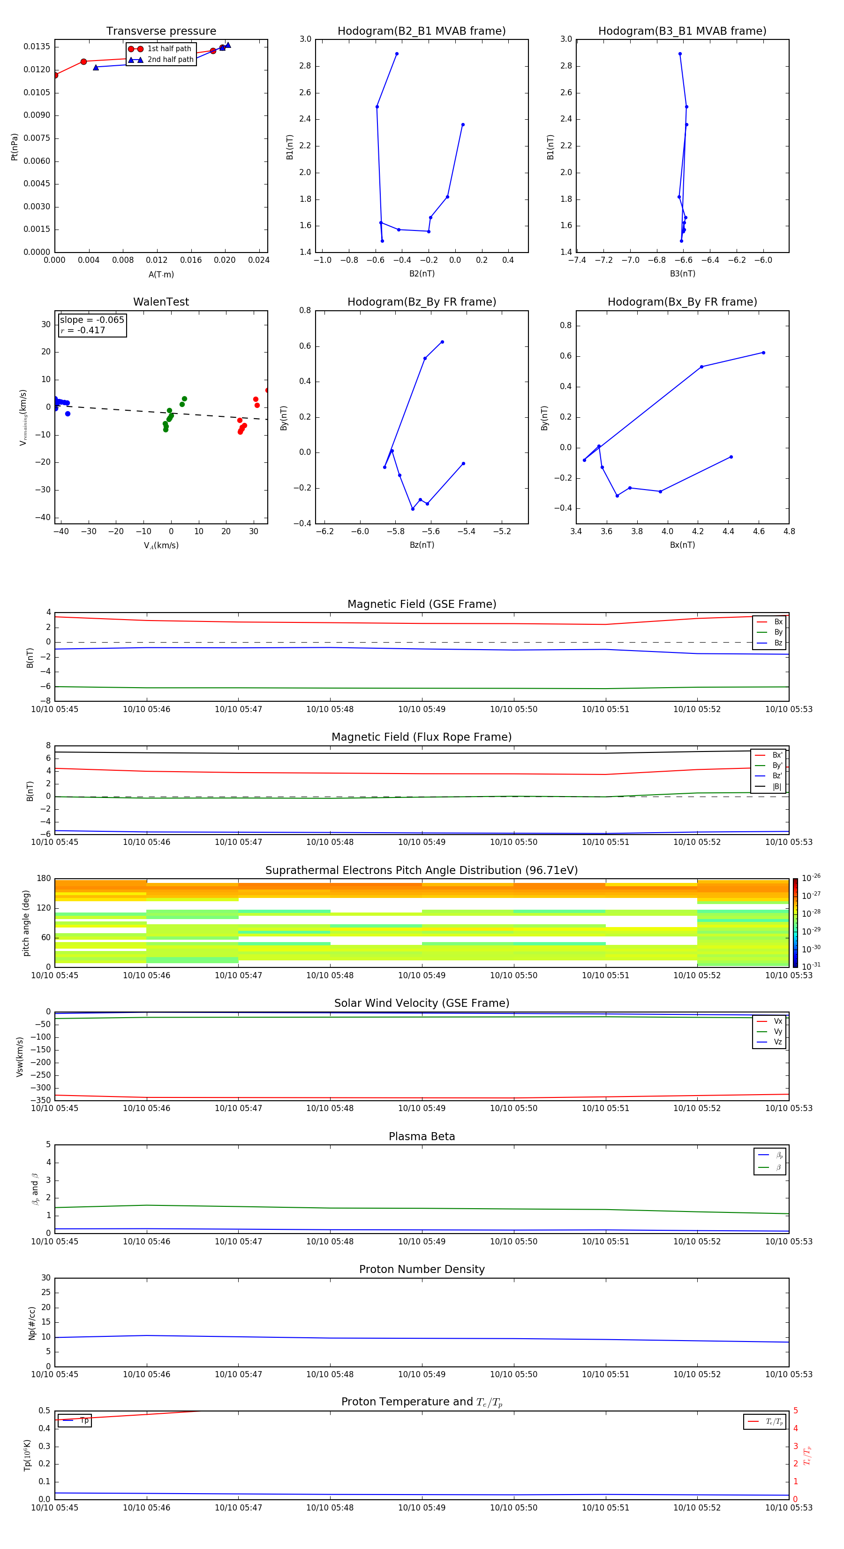Click the red Te/Tp right axis label
The image size is (844, 1549).
[808, 1456]
